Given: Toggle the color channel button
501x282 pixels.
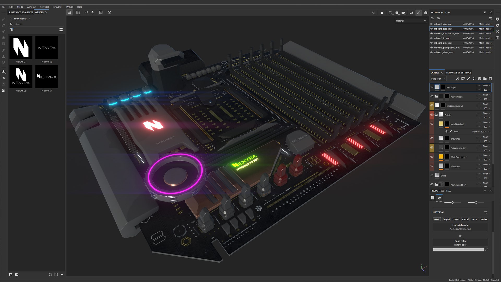Looking at the screenshot, I should pos(437,219).
